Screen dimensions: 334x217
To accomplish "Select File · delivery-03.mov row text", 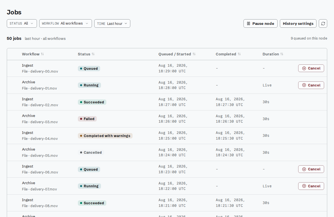I will [40, 122].
